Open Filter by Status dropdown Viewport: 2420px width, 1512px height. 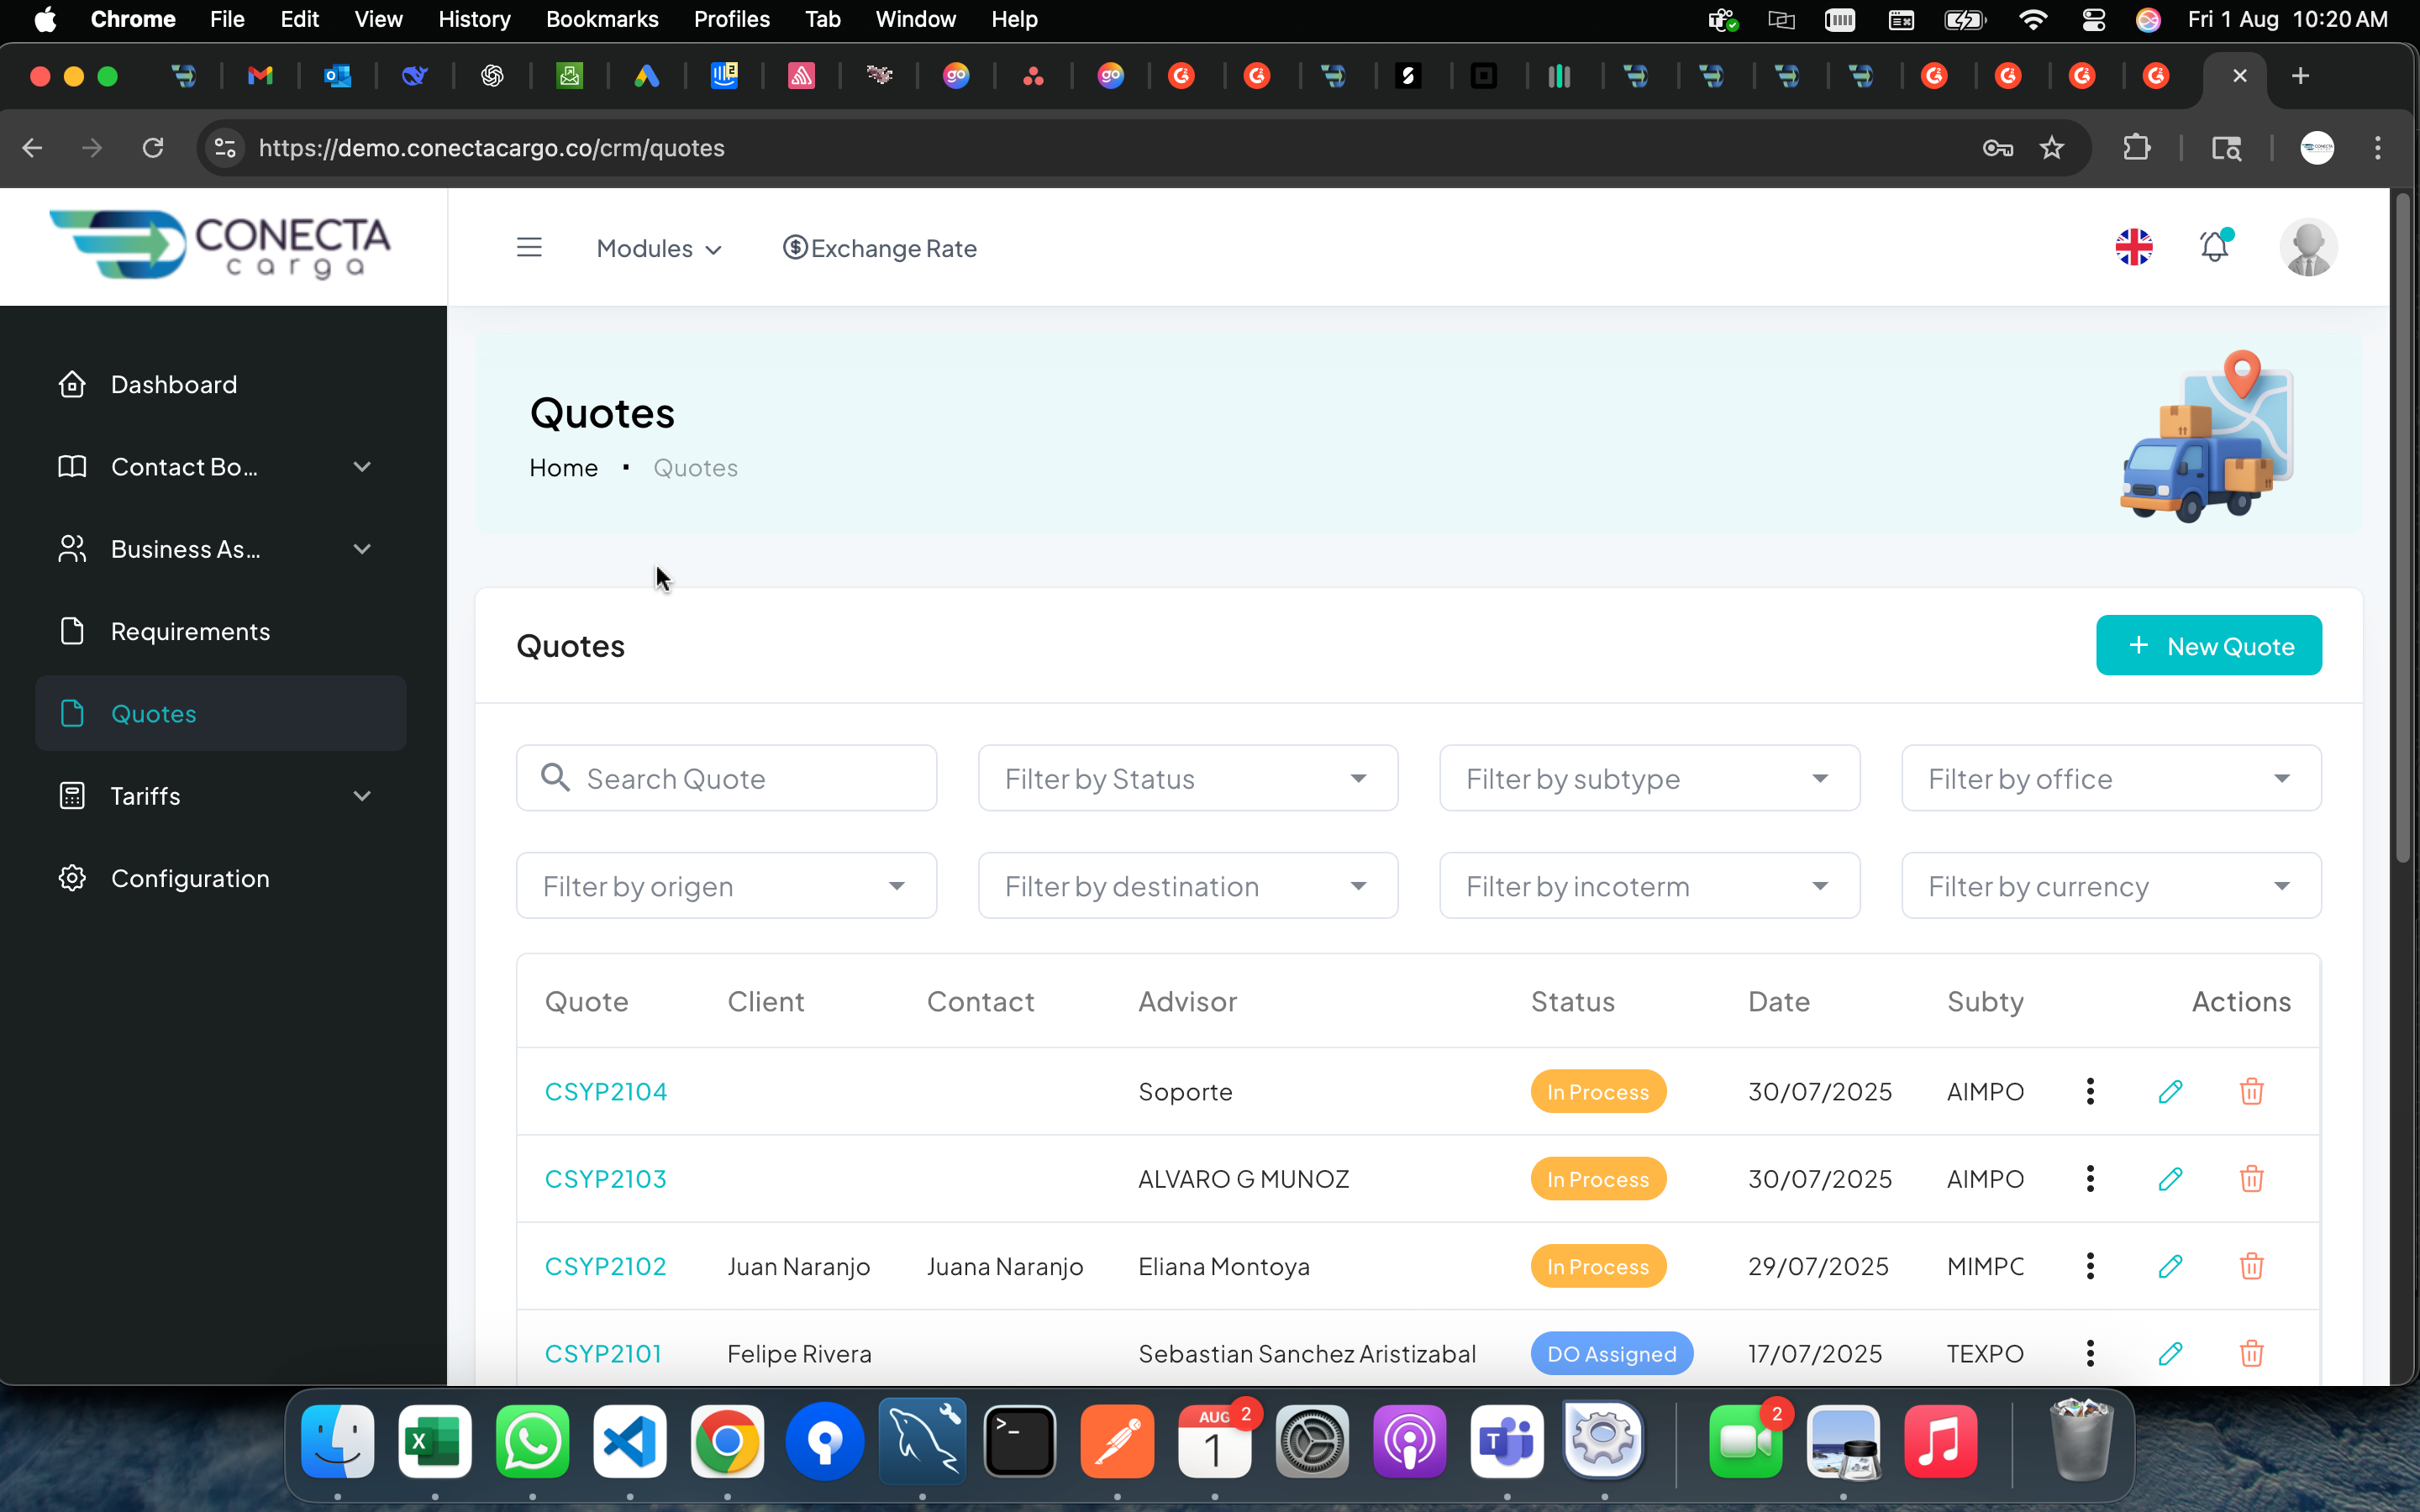pos(1187,778)
